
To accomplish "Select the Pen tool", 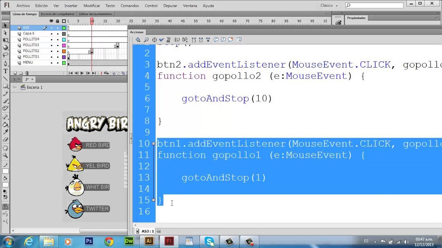I will (x=5, y=64).
